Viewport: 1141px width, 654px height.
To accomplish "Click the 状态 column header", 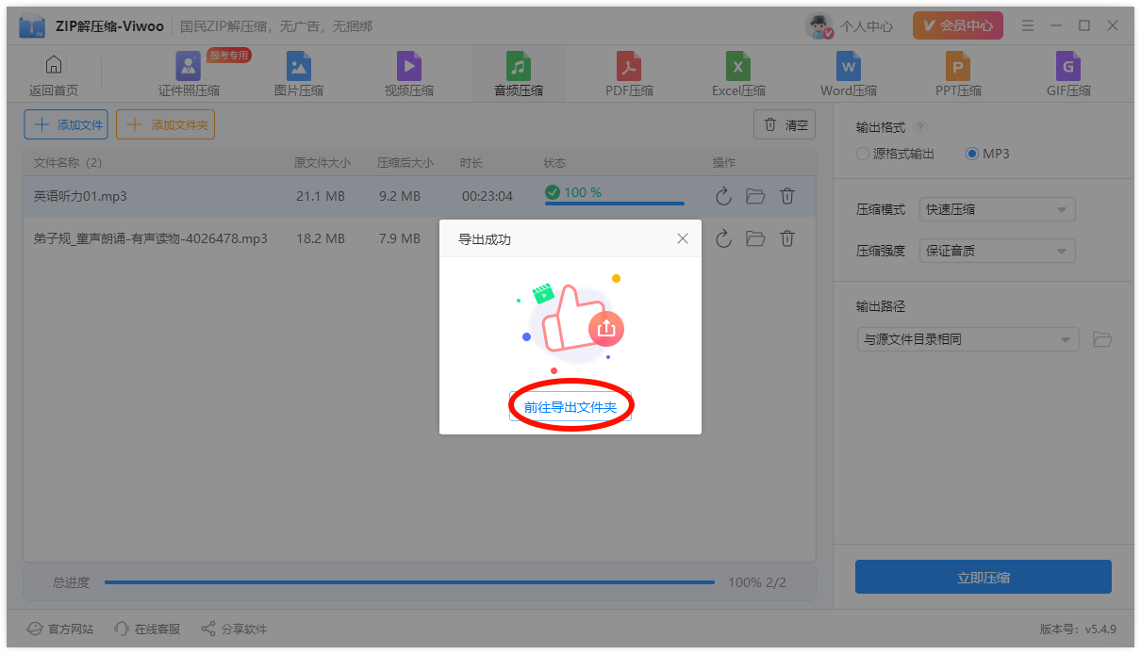I will 554,163.
